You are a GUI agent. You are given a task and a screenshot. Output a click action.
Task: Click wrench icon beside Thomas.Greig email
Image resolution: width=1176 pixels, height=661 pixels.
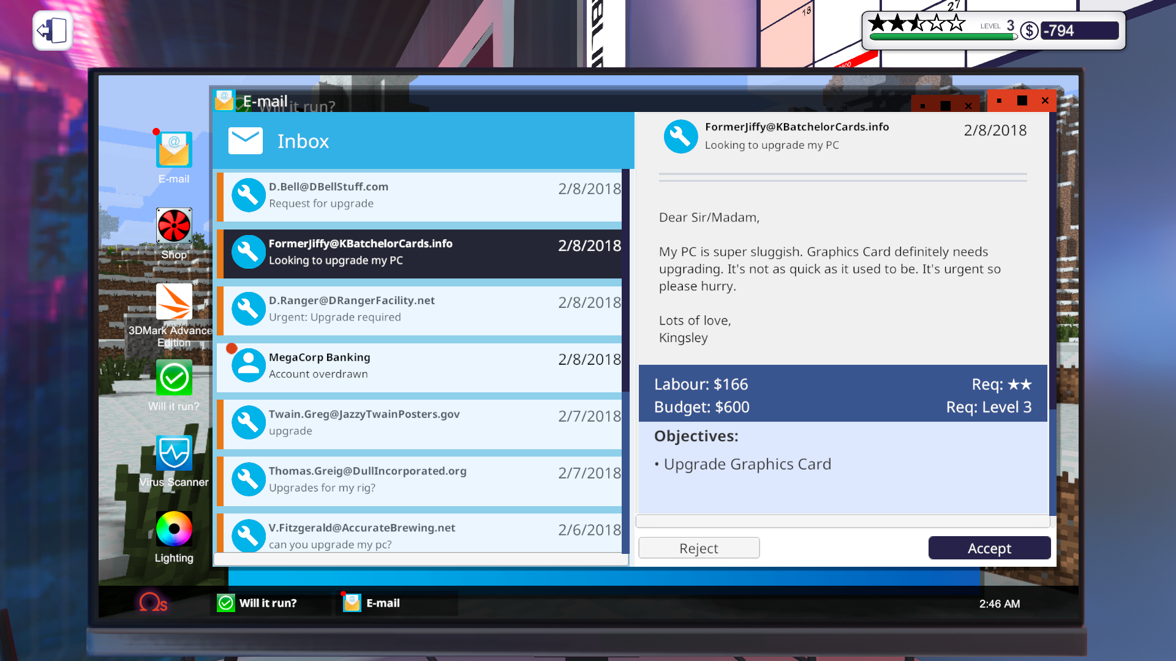click(x=248, y=479)
